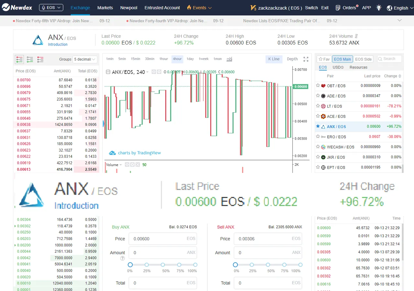Screen dimensions: 414x291
Task: Click the search magnifier icon
Action: point(380,59)
